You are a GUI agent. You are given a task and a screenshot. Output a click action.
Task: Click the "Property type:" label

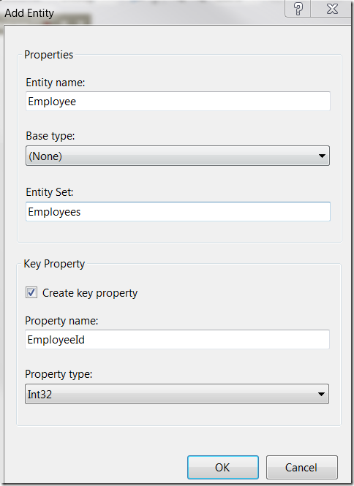click(x=59, y=374)
